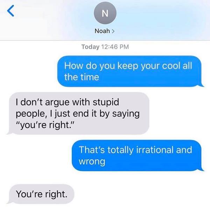Go back using the blue chevron
Screen dimensions: 210x207
click(10, 11)
